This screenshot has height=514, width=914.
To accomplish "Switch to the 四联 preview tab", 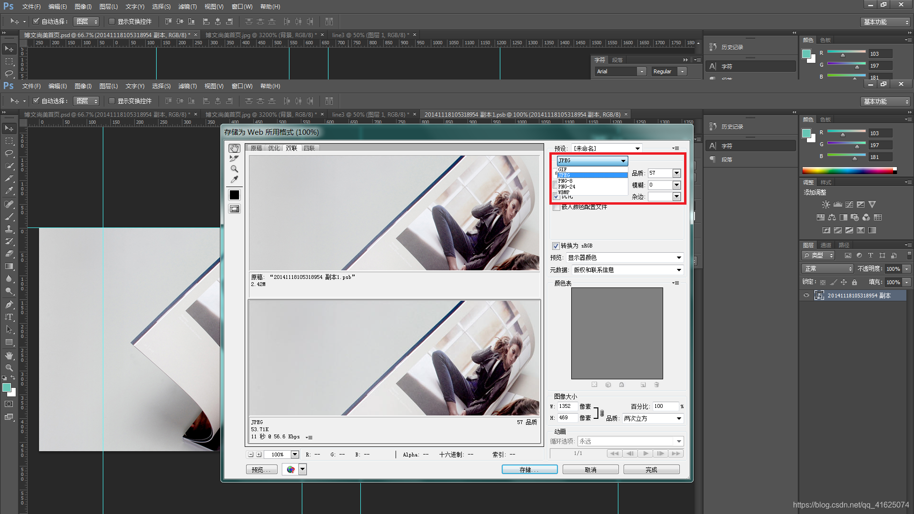I will click(x=309, y=148).
